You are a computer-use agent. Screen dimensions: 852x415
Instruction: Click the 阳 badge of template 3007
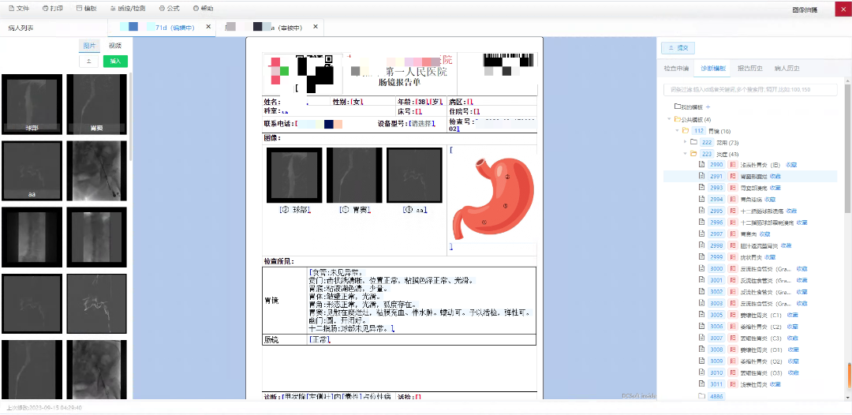(x=732, y=338)
